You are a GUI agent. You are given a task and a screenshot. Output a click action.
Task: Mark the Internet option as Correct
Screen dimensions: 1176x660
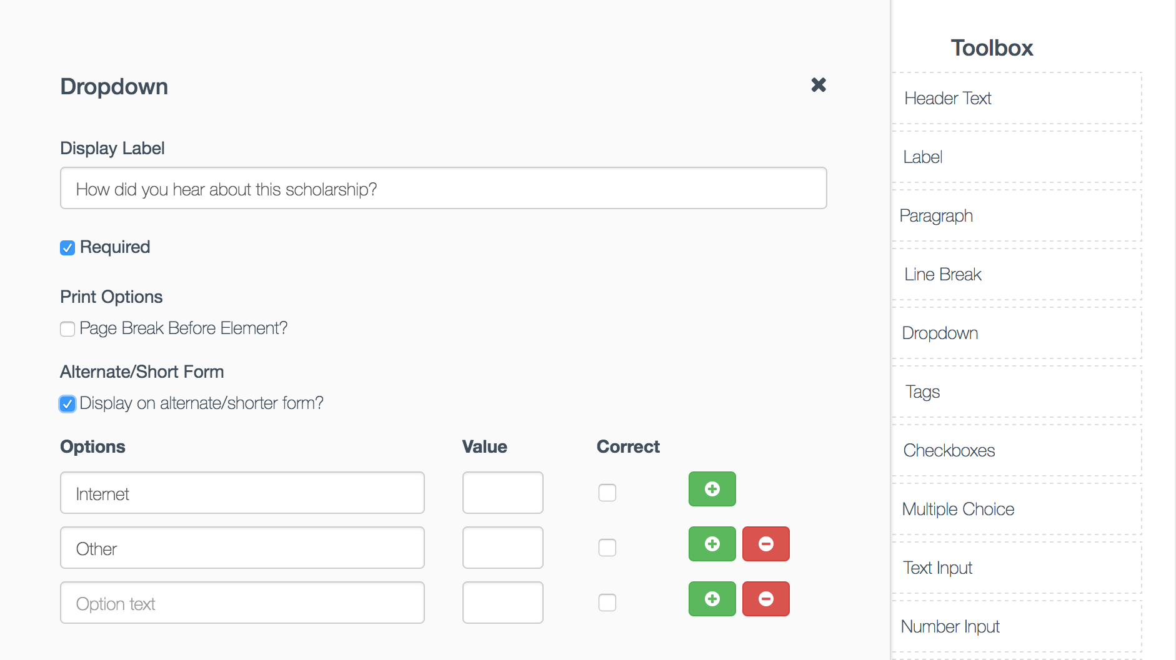[x=607, y=493]
